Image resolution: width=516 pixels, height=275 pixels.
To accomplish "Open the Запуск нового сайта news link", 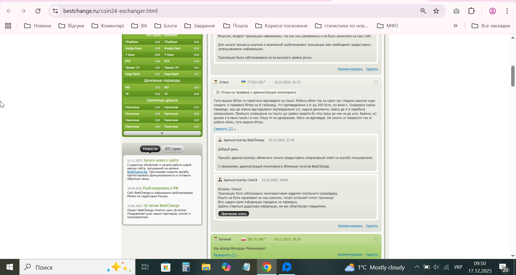I will [160, 160].
